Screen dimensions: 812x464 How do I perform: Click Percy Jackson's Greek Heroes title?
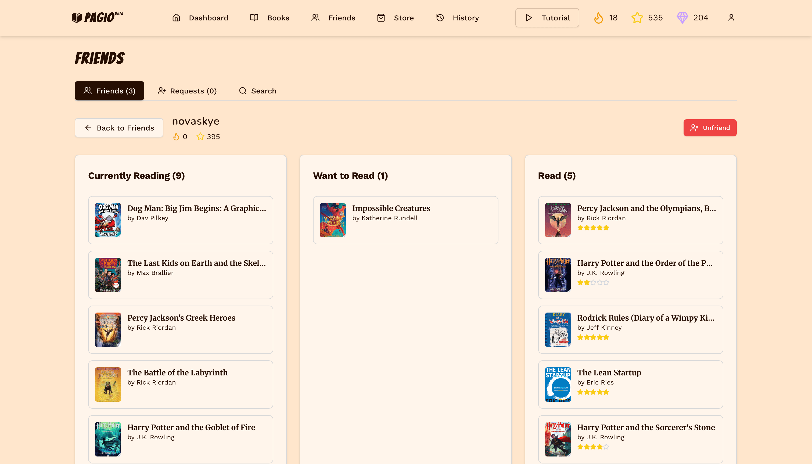(181, 318)
